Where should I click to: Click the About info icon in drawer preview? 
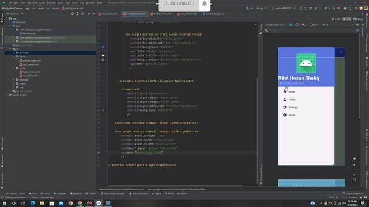(285, 115)
